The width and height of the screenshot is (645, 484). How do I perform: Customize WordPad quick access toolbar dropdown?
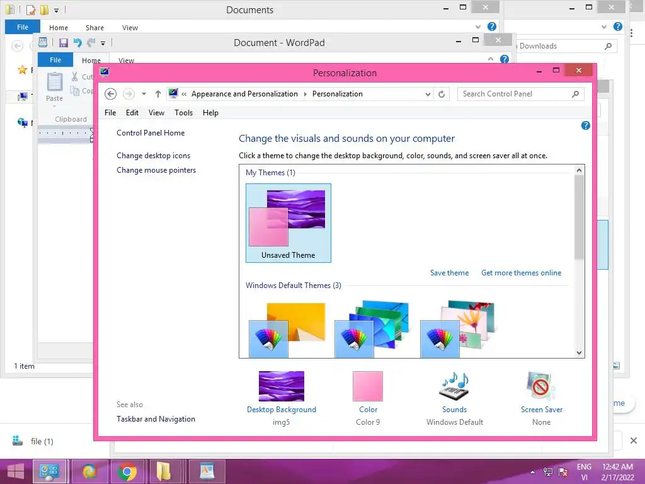point(103,43)
